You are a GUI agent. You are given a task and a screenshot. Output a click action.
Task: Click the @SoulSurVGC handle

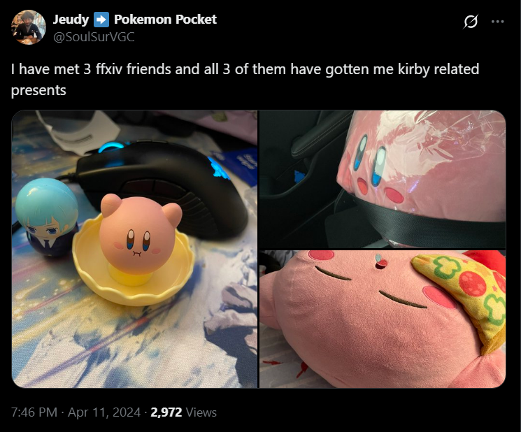94,37
